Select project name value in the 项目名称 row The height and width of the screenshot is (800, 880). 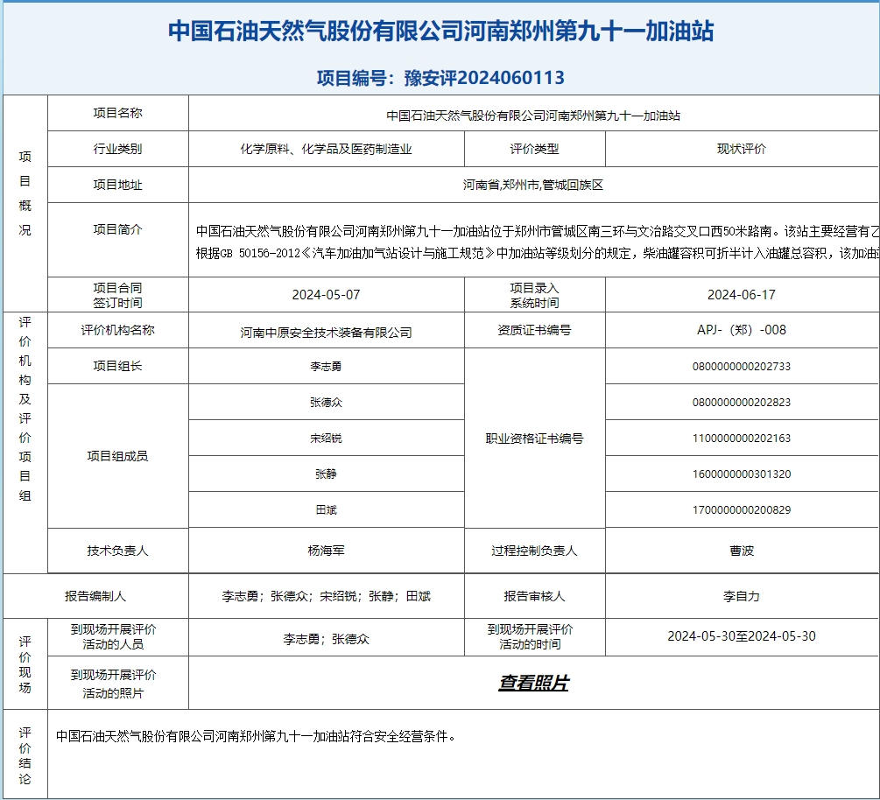tap(533, 116)
